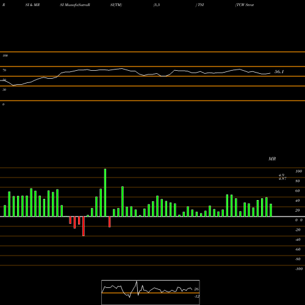Click the 60 label on the MR axis
This screenshot has height=305, width=305.
click(x=298, y=191)
